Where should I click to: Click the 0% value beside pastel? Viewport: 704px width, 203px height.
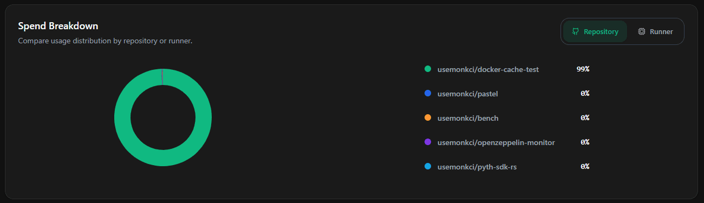point(585,94)
